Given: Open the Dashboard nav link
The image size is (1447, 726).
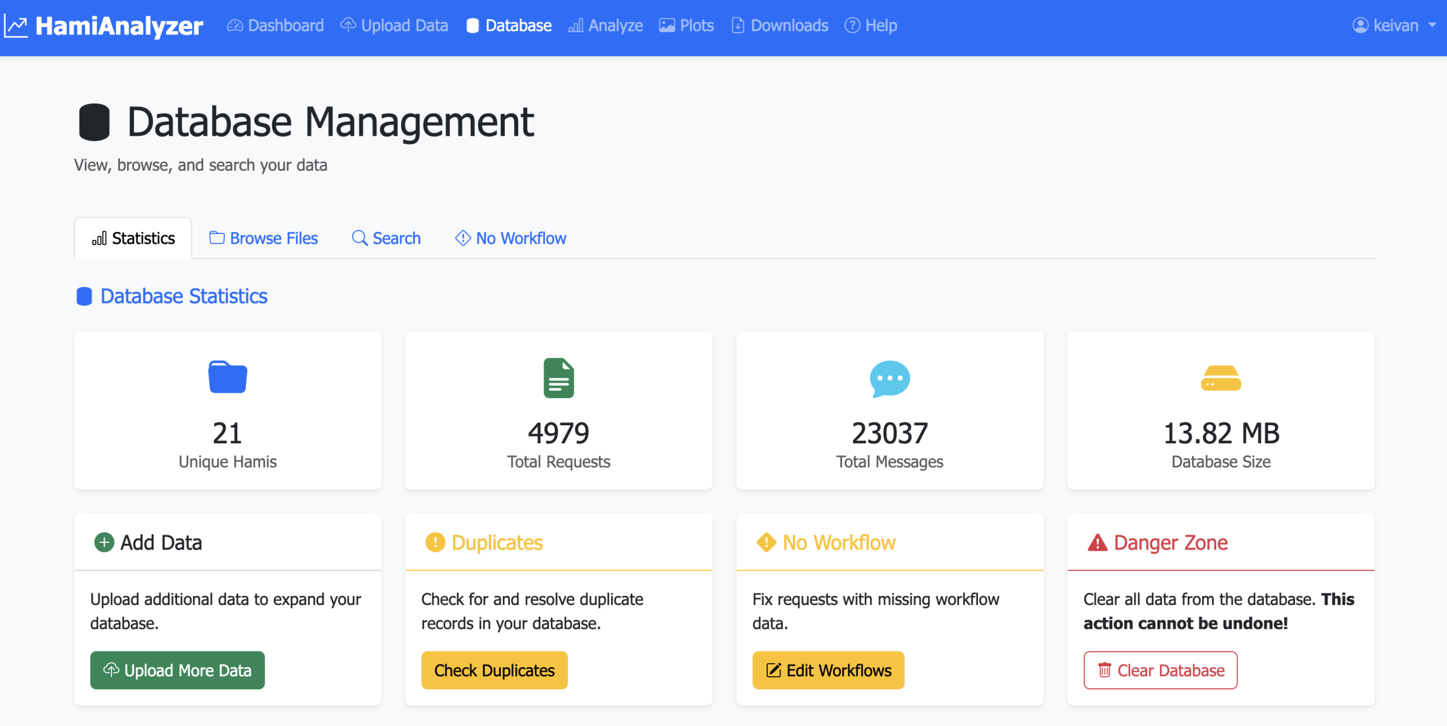Looking at the screenshot, I should [x=275, y=25].
